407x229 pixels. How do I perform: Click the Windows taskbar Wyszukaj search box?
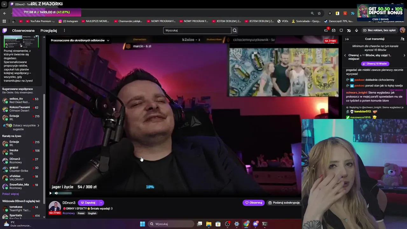click(171, 224)
